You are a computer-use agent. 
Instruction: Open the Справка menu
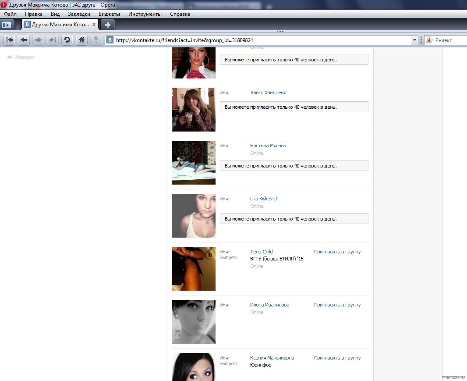click(x=180, y=14)
